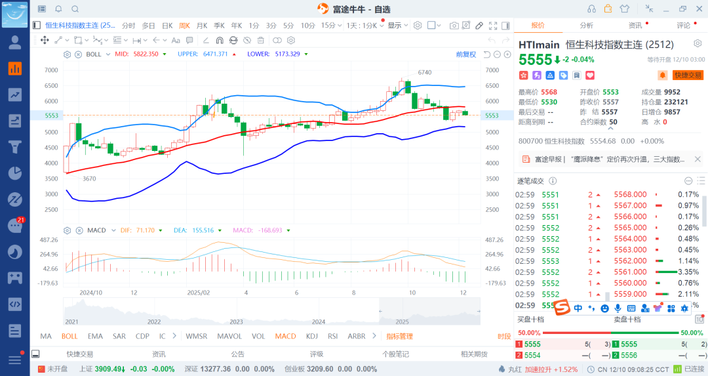Open tick trades info icon

pyautogui.click(x=552, y=180)
